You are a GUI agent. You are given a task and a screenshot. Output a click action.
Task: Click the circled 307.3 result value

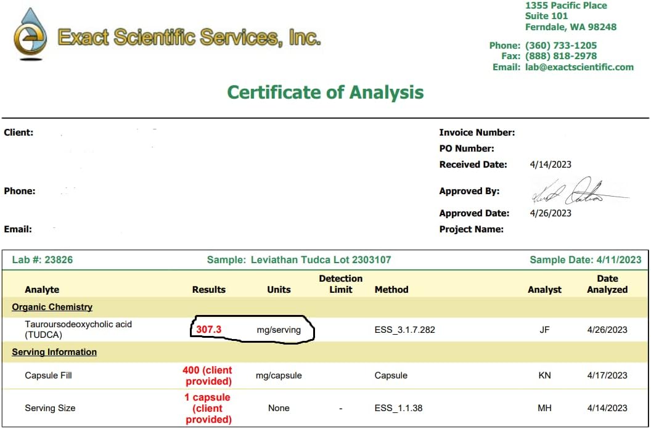(x=208, y=330)
